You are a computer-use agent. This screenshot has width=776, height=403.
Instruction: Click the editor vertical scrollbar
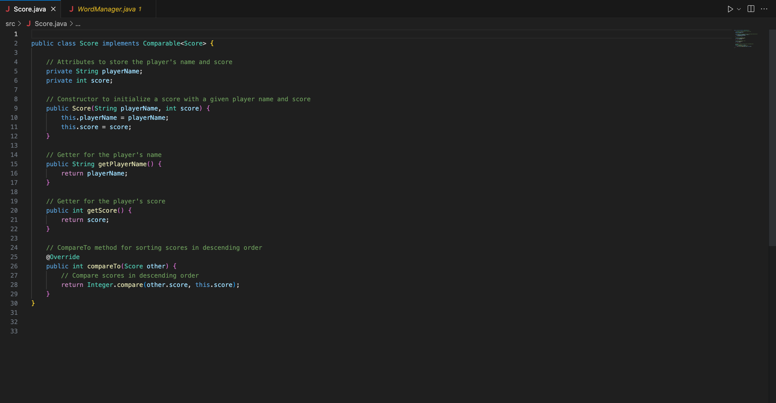pyautogui.click(x=772, y=138)
